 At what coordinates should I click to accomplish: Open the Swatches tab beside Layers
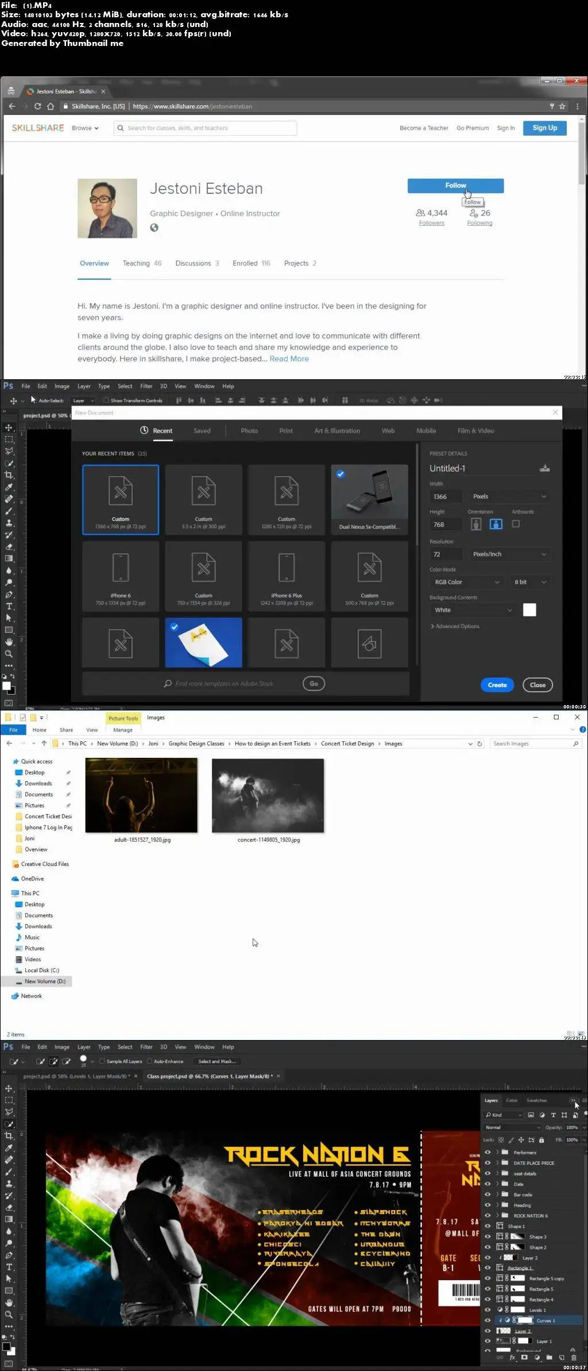point(537,1100)
